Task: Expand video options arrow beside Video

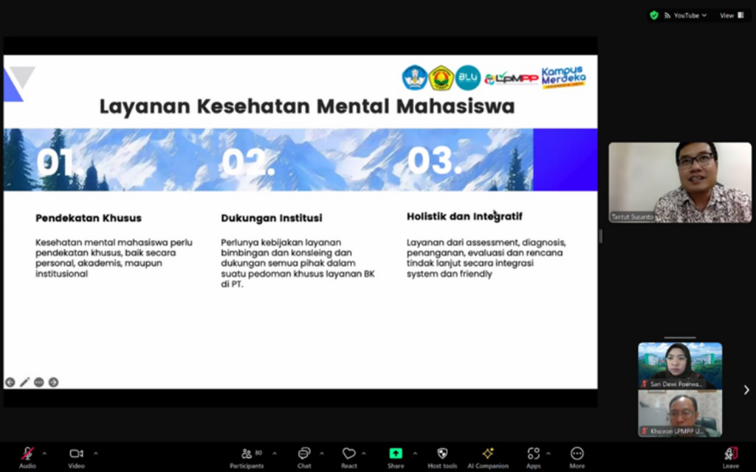Action: pyautogui.click(x=95, y=453)
